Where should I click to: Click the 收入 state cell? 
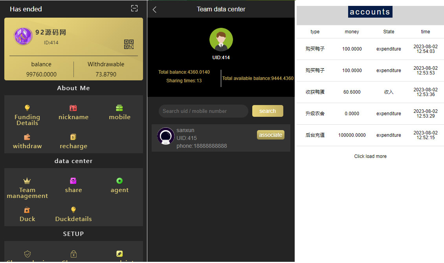[x=389, y=92]
